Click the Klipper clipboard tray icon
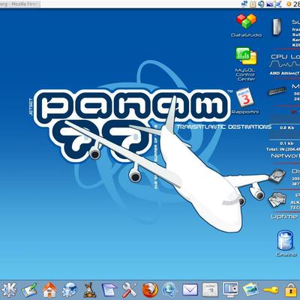The width and height of the screenshot is (300, 300). click(x=253, y=4)
